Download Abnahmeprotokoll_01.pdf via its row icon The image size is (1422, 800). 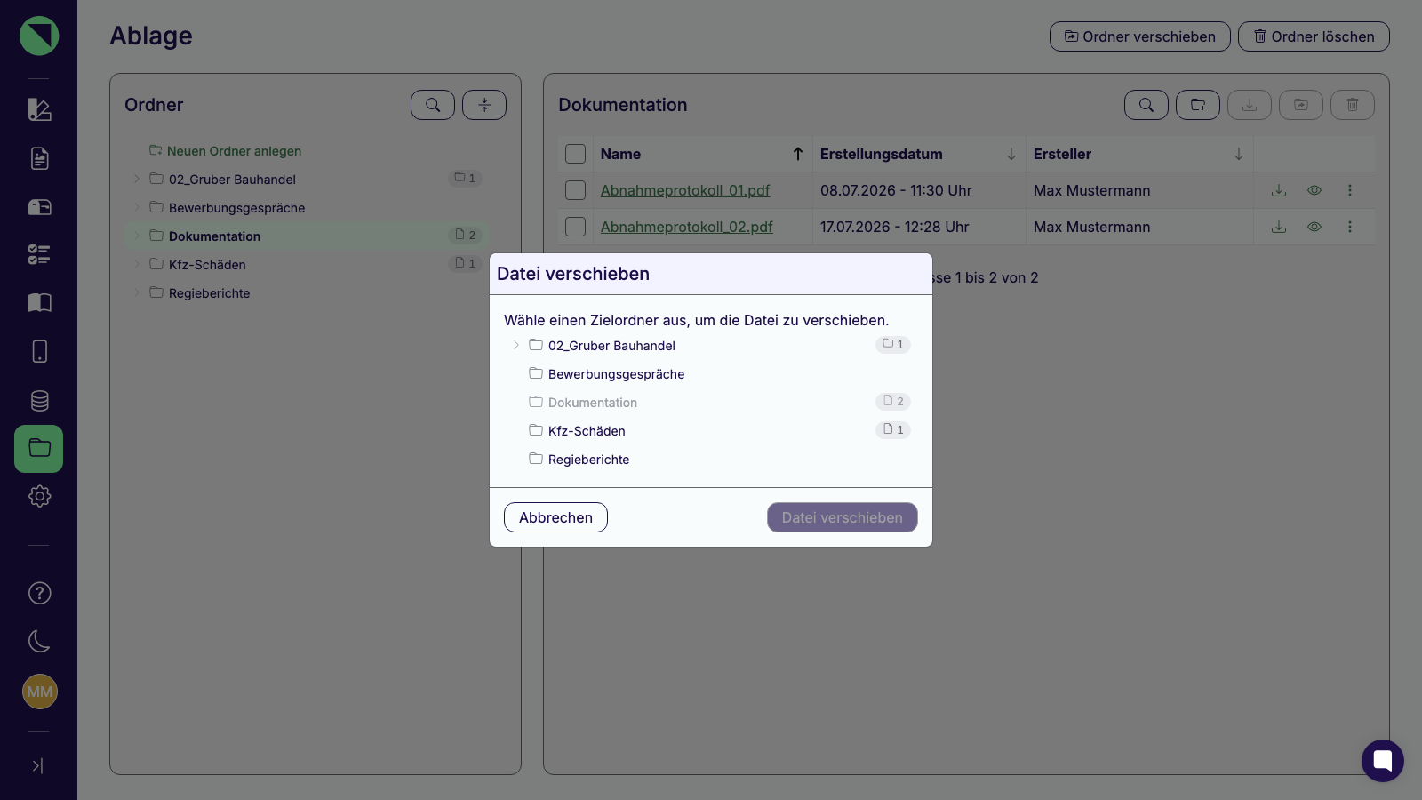[x=1279, y=190]
